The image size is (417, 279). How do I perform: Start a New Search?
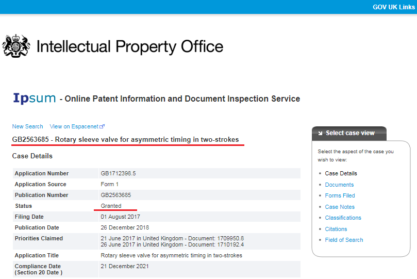[x=27, y=126]
